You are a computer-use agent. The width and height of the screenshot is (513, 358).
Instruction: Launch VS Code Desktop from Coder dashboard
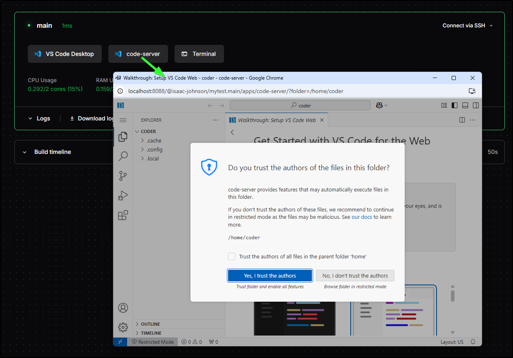65,54
